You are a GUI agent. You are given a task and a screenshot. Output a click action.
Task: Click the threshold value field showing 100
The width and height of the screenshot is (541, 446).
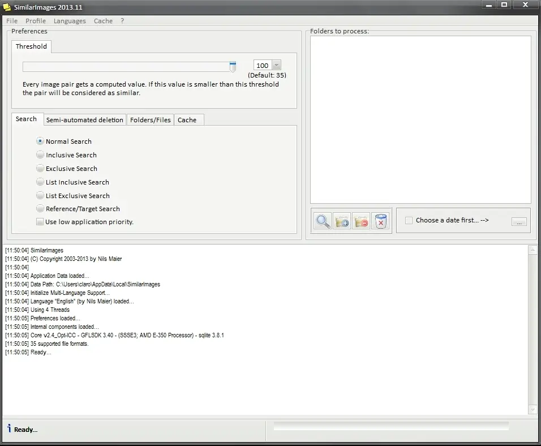tap(263, 65)
